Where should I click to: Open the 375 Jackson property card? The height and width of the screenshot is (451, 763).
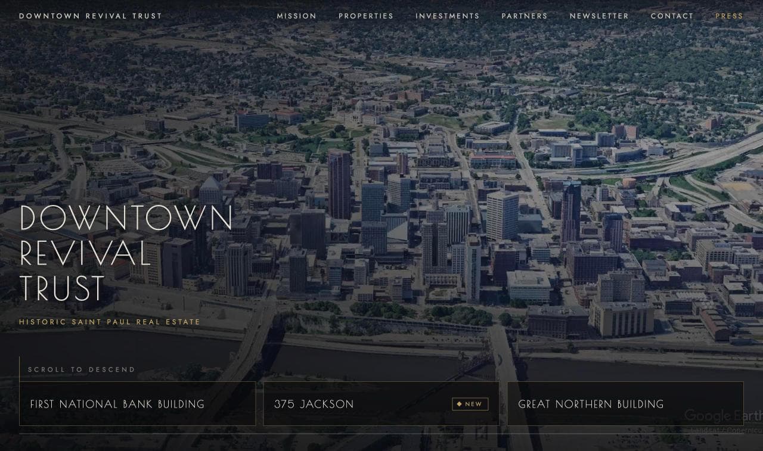coord(381,404)
